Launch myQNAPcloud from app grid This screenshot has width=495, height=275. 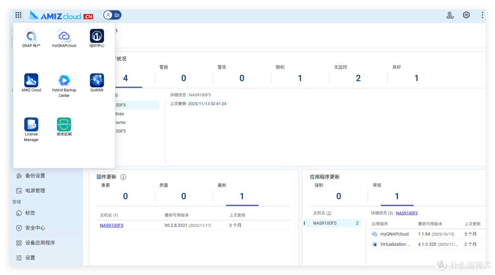64,36
